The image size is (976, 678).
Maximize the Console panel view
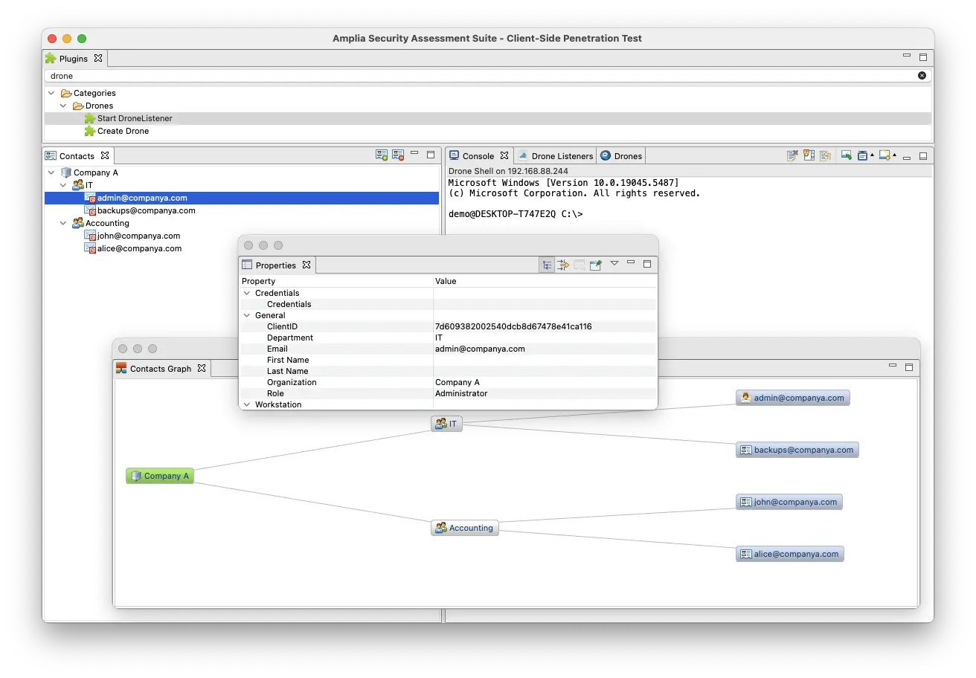tap(923, 156)
